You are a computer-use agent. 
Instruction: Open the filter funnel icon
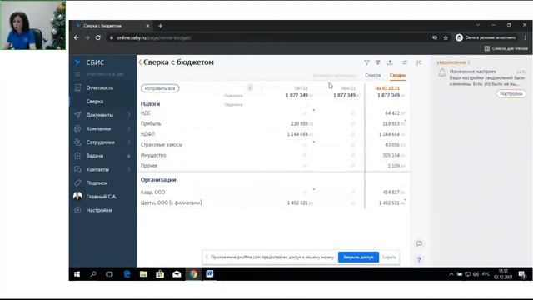coord(366,62)
